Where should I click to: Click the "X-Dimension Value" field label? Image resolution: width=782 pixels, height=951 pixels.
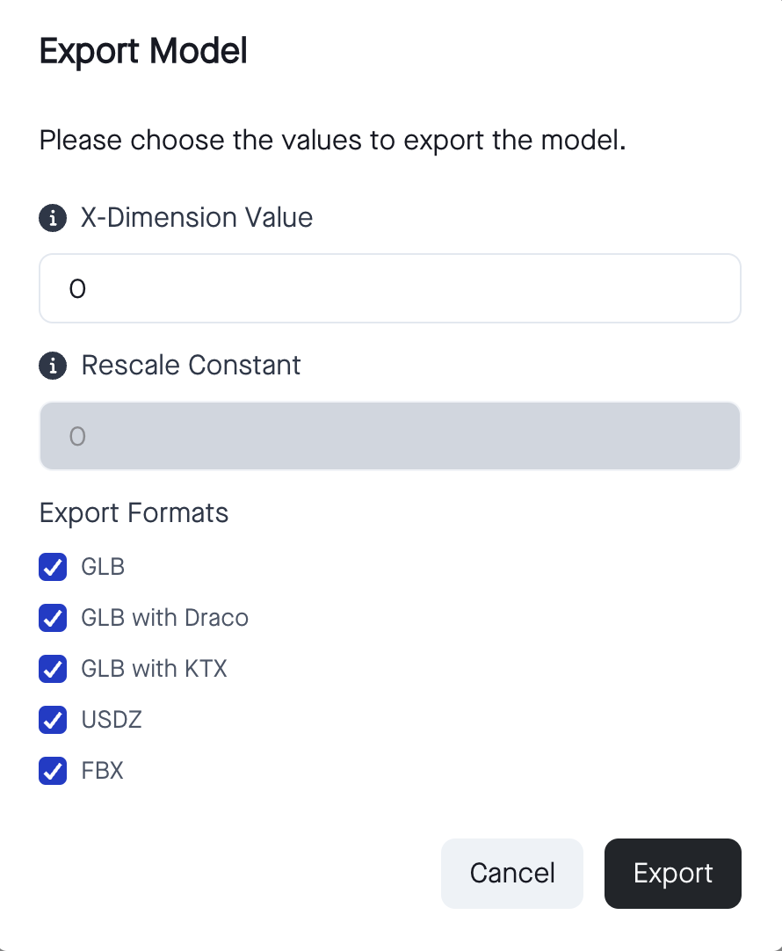(197, 217)
